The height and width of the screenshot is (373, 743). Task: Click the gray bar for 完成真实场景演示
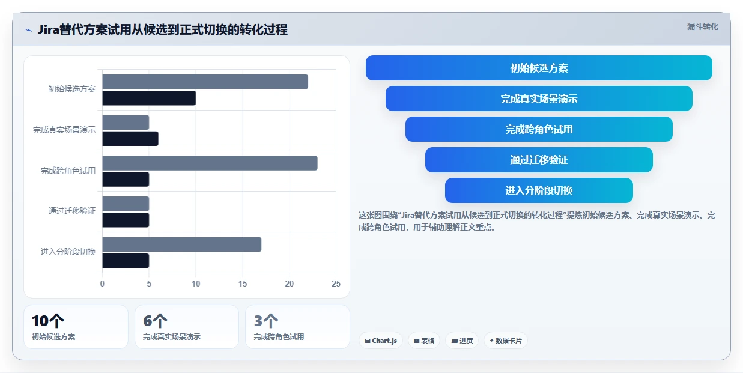coord(126,123)
